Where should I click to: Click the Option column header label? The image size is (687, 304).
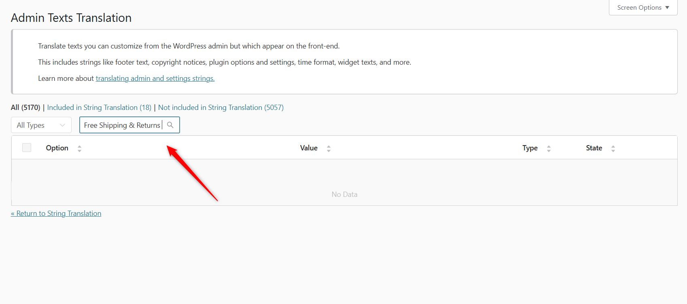57,148
